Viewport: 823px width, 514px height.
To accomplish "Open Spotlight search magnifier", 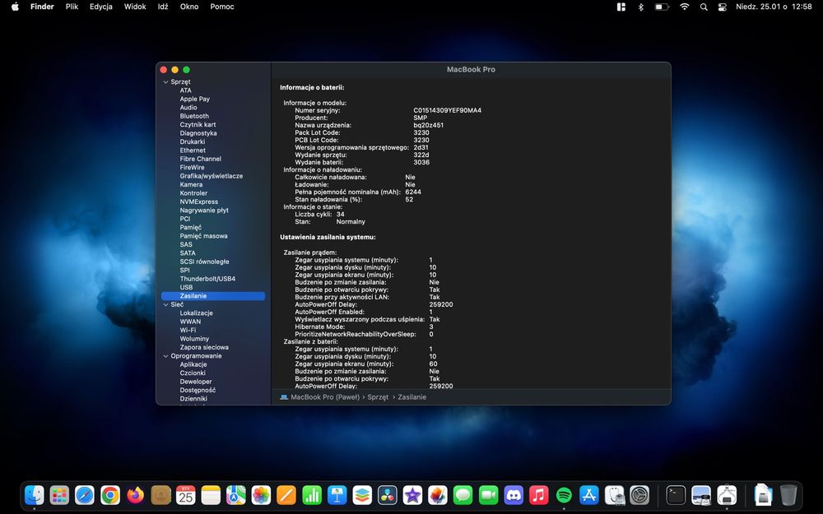I will pyautogui.click(x=704, y=7).
